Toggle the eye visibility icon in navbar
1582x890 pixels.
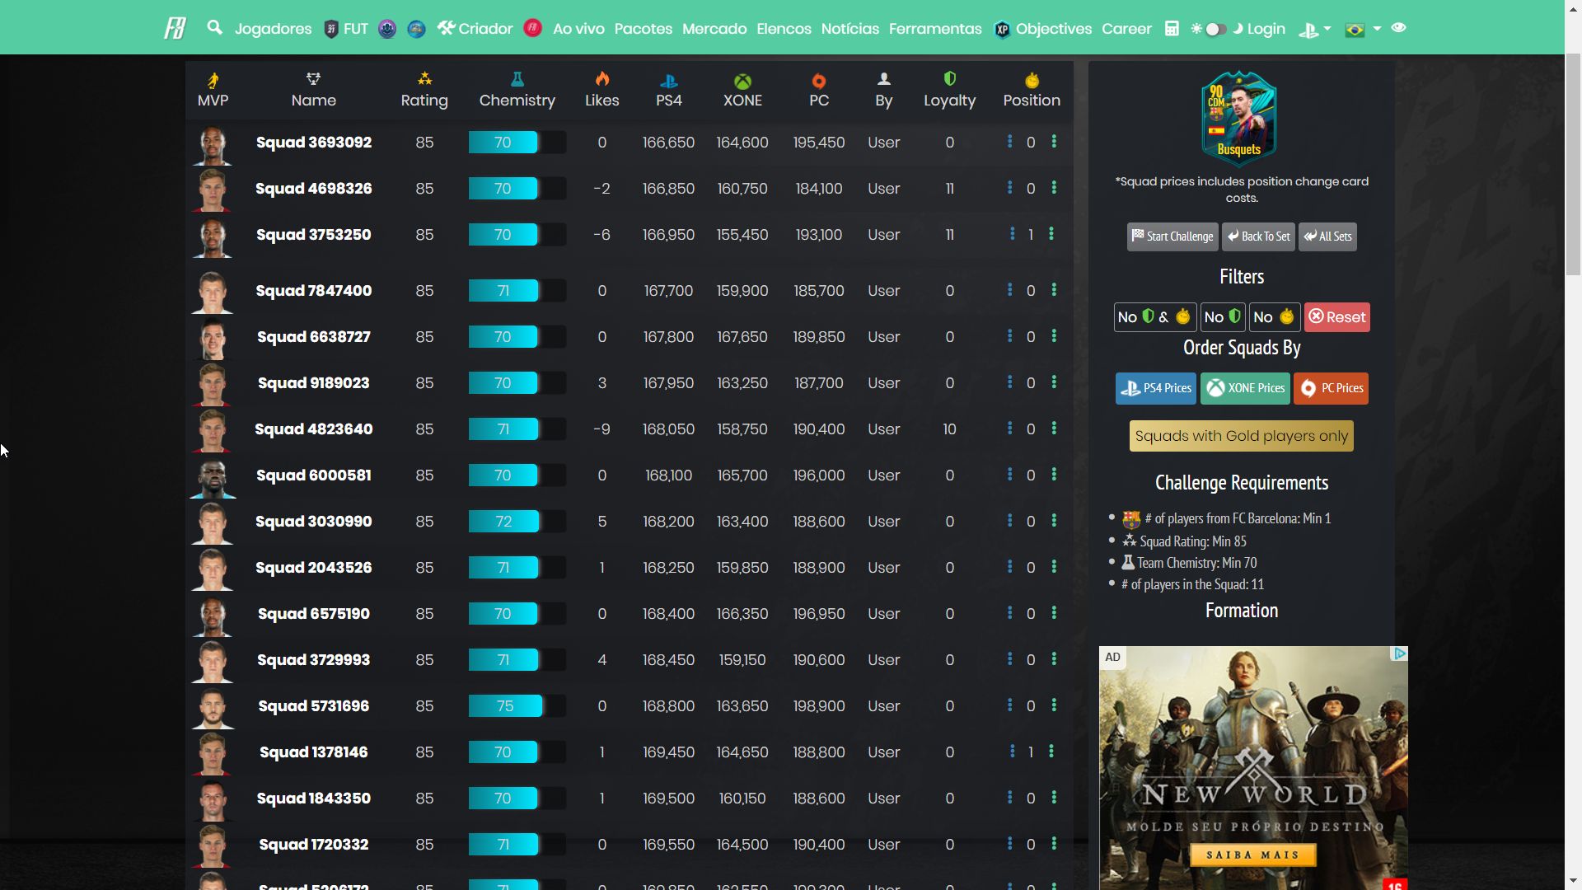pos(1398,28)
